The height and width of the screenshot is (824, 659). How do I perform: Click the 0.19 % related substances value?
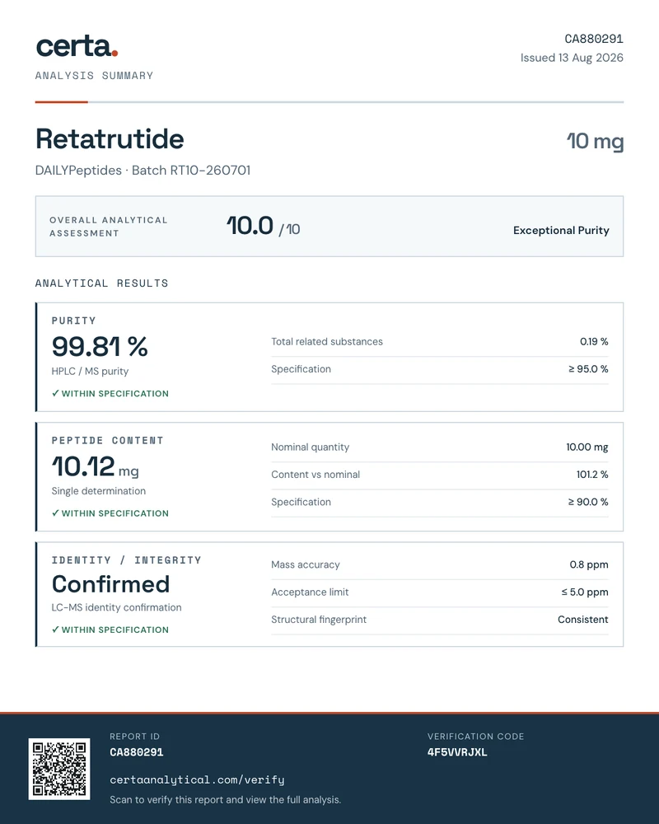point(594,342)
